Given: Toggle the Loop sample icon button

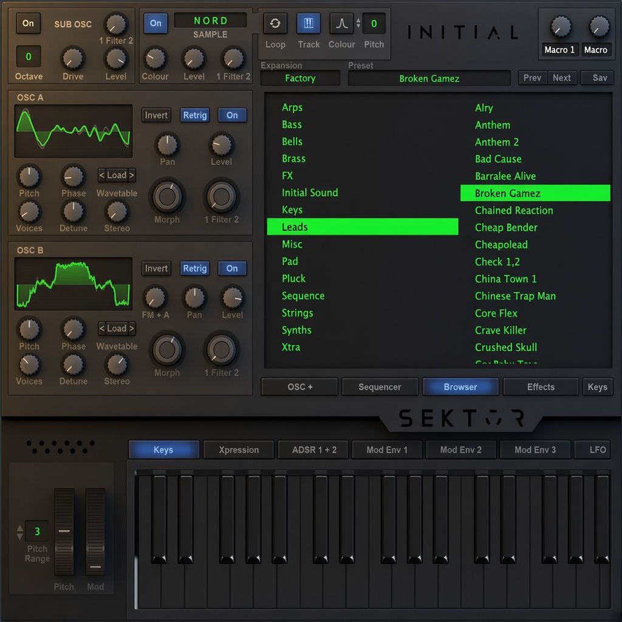Looking at the screenshot, I should pyautogui.click(x=275, y=24).
